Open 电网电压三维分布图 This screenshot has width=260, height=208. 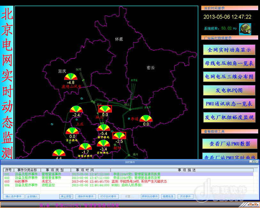click(229, 77)
